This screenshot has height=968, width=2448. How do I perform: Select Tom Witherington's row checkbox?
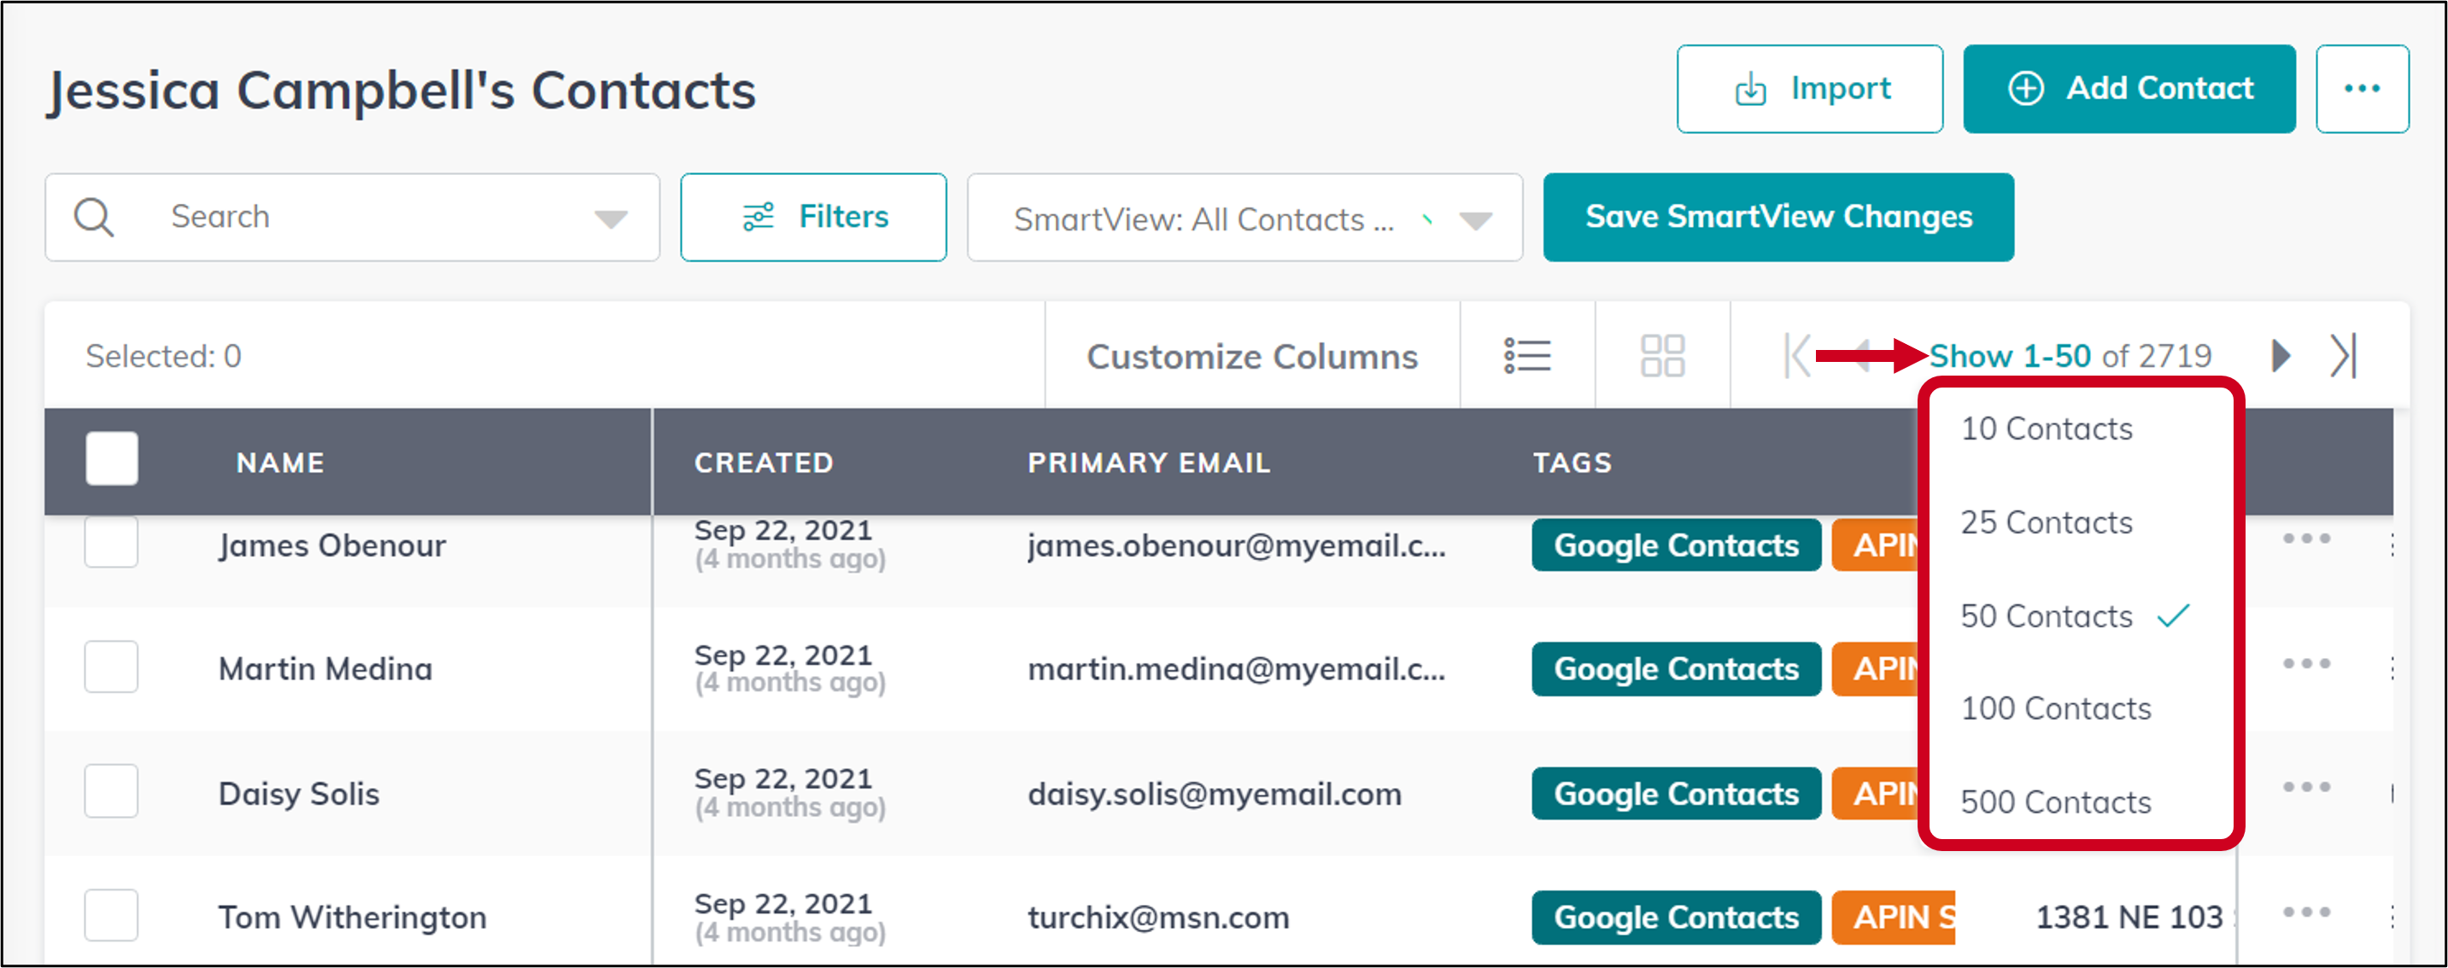[111, 915]
